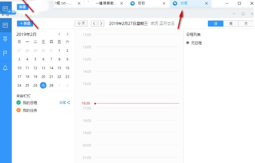This screenshot has width=255, height=163.
Task: Toggle the 我的任务 orange checkbox
Action: pyautogui.click(x=19, y=111)
